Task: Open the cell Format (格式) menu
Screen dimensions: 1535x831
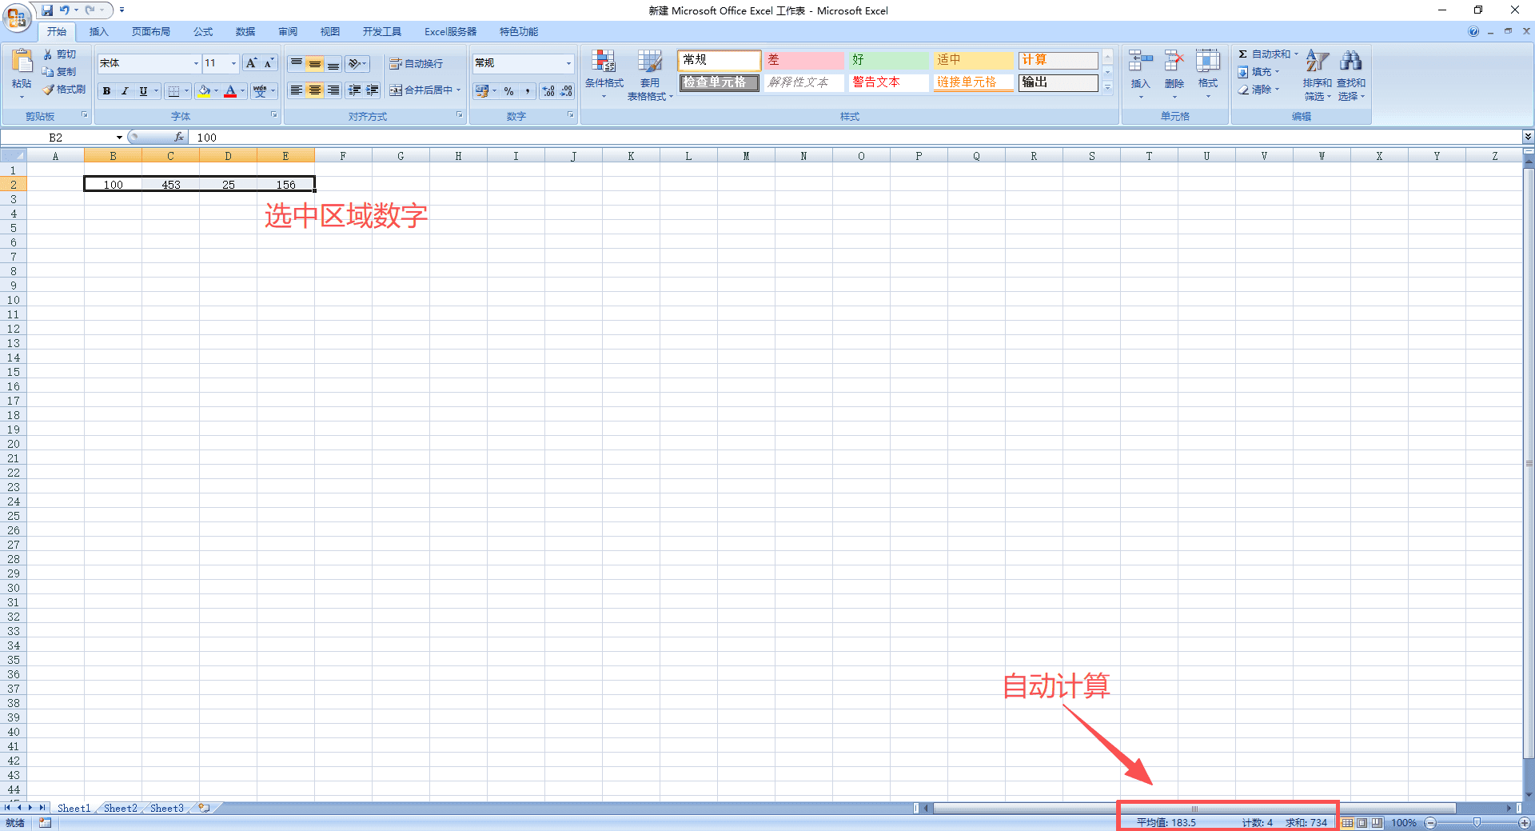Action: pyautogui.click(x=1207, y=73)
